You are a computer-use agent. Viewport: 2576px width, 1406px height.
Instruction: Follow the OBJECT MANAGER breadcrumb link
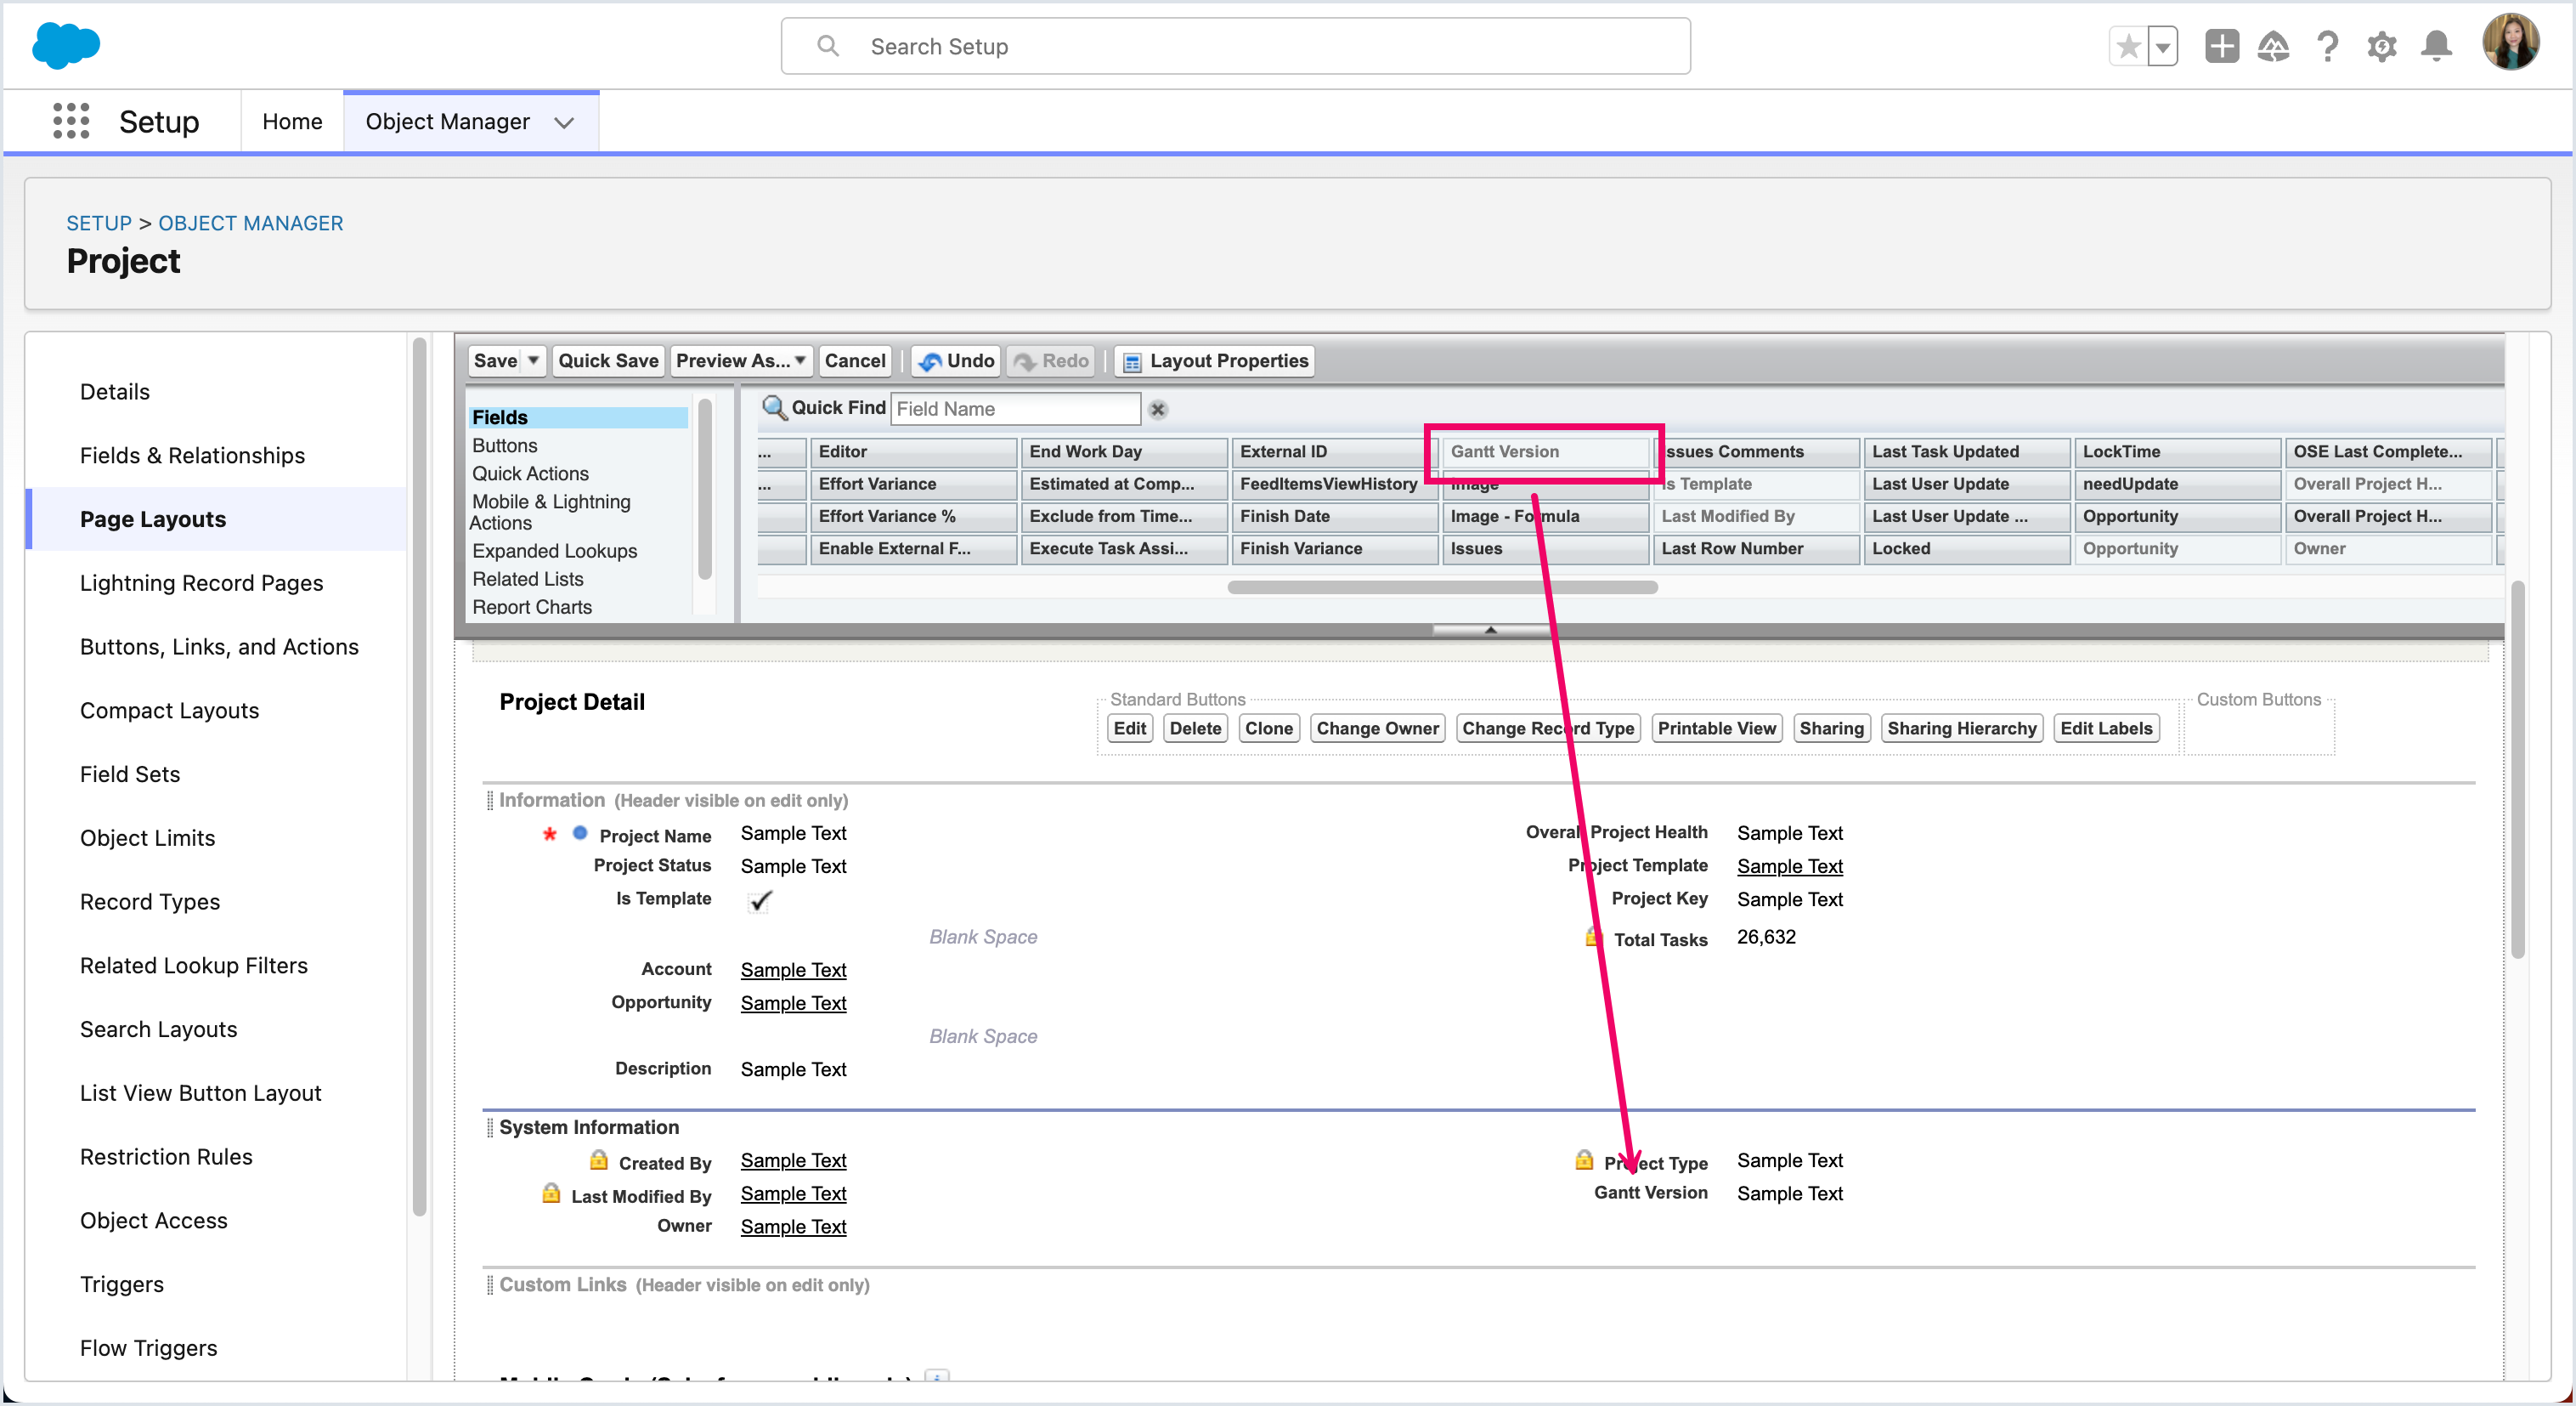click(250, 224)
